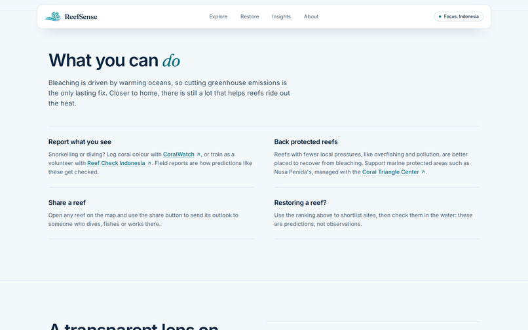Open the About nav item

tap(311, 16)
